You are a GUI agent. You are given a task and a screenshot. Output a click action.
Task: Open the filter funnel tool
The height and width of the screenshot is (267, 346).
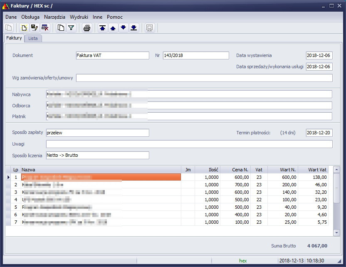coord(71,28)
